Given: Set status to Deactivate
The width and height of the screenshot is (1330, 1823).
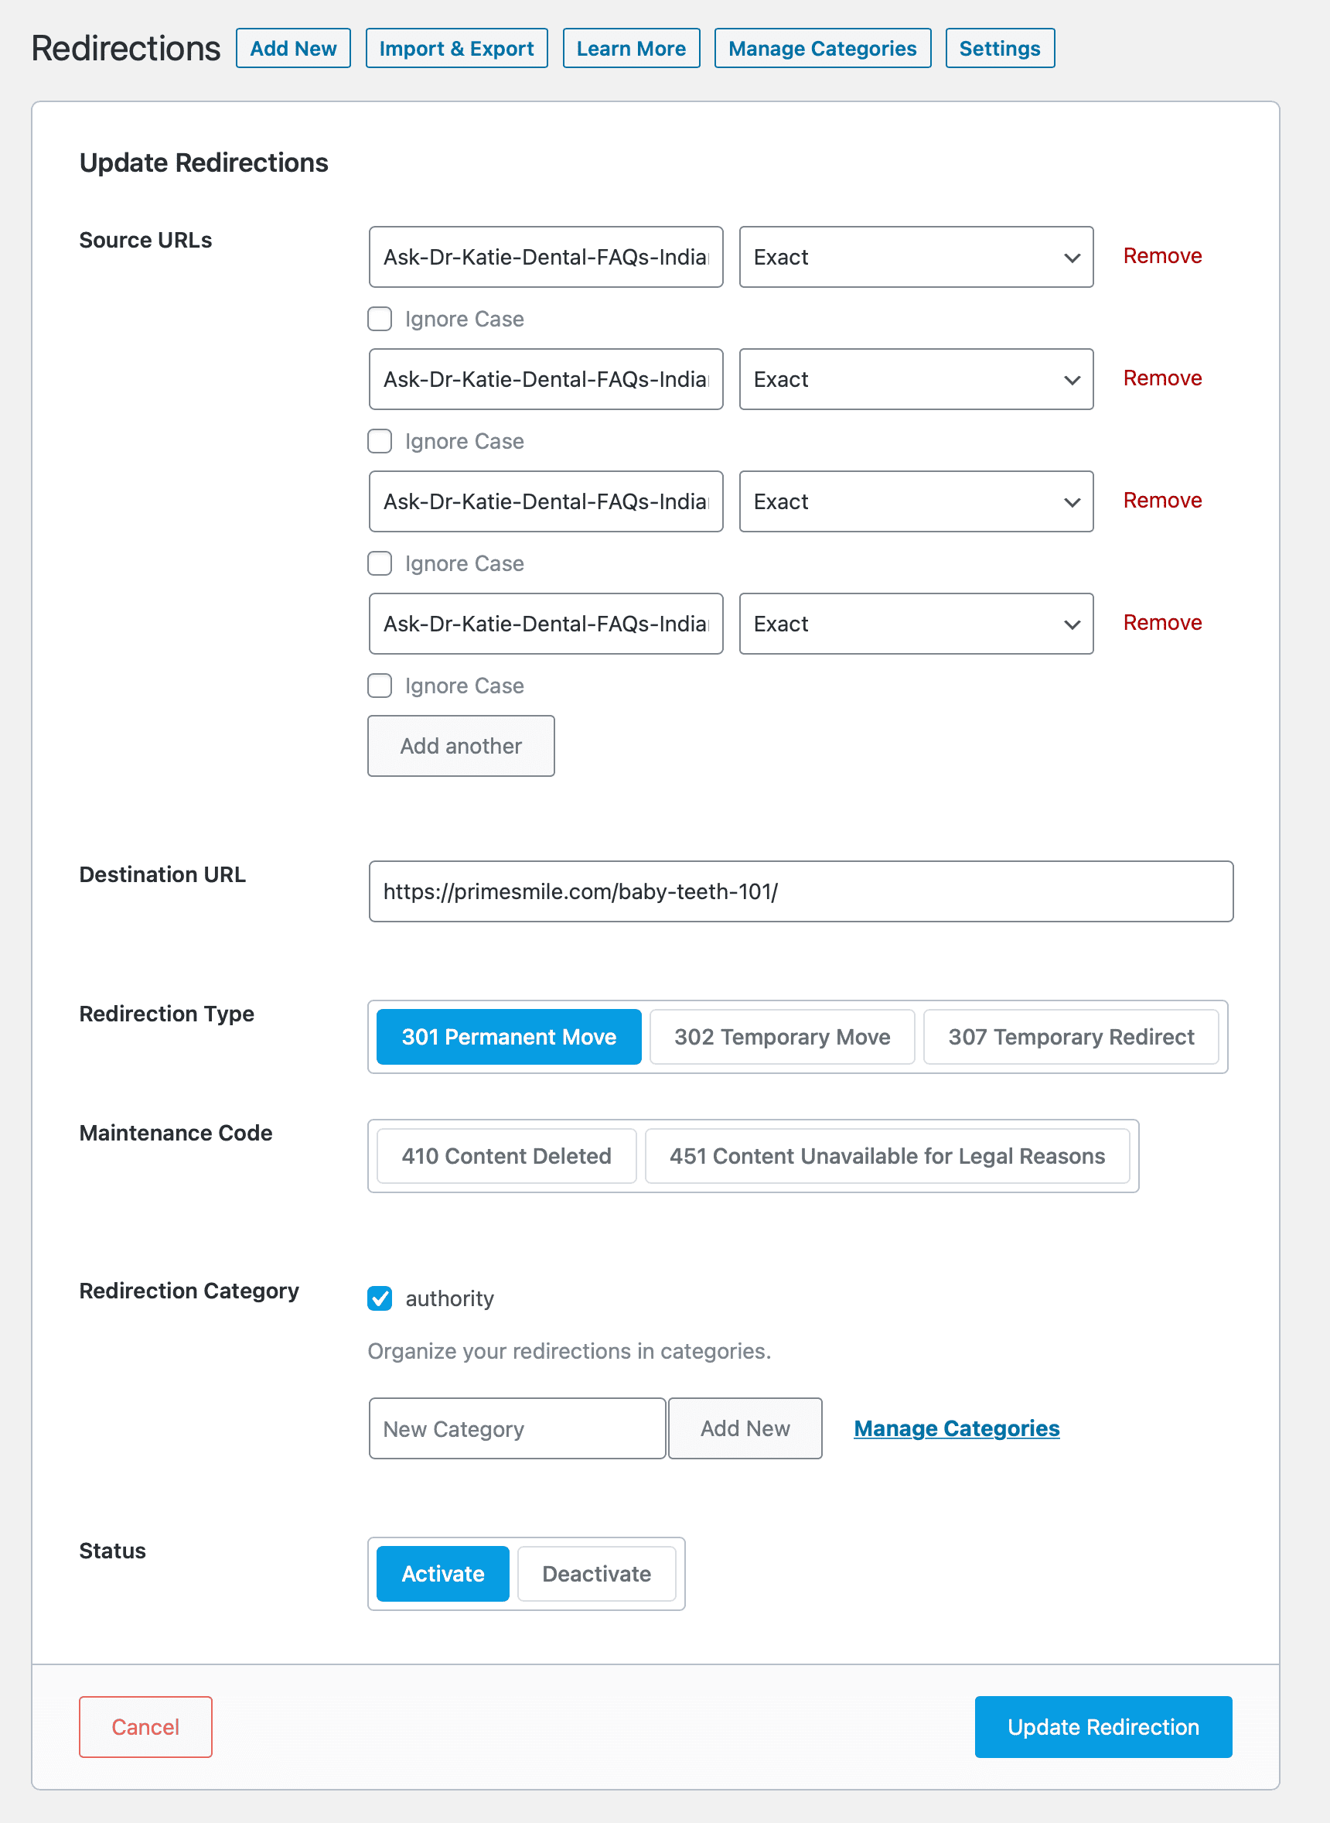Looking at the screenshot, I should tap(595, 1574).
